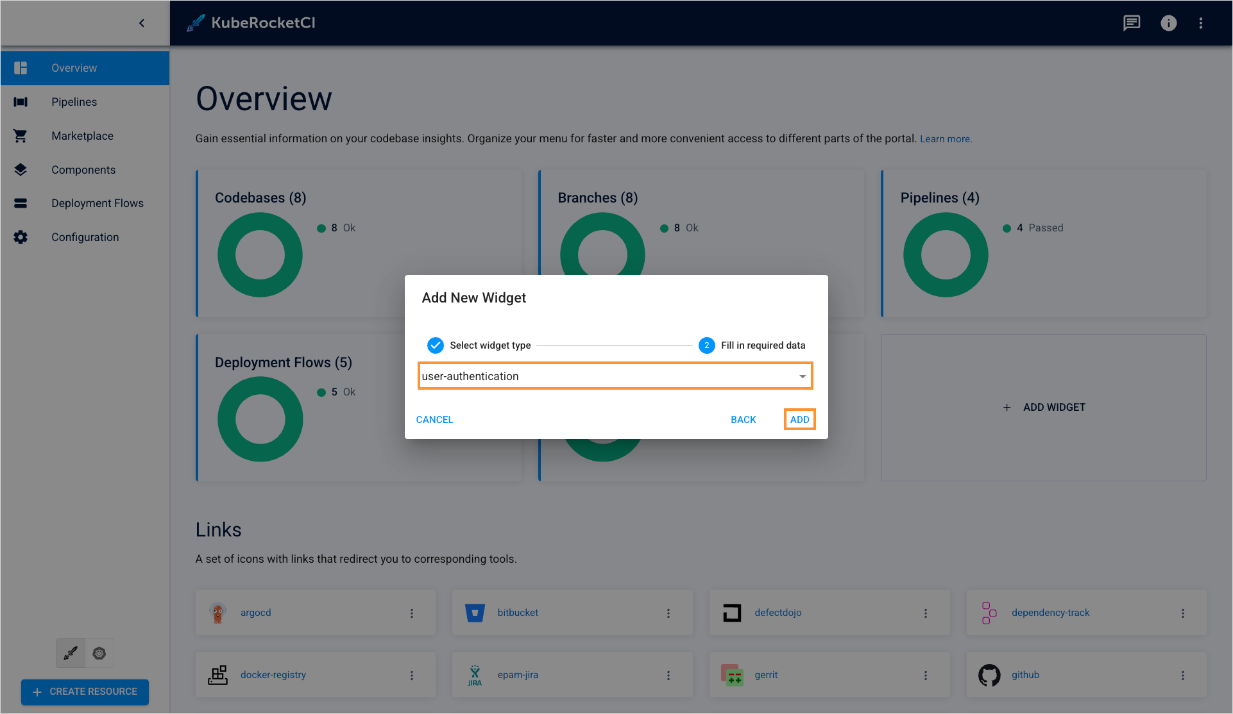Click the Components layers icon
The image size is (1233, 714).
pyautogui.click(x=20, y=169)
